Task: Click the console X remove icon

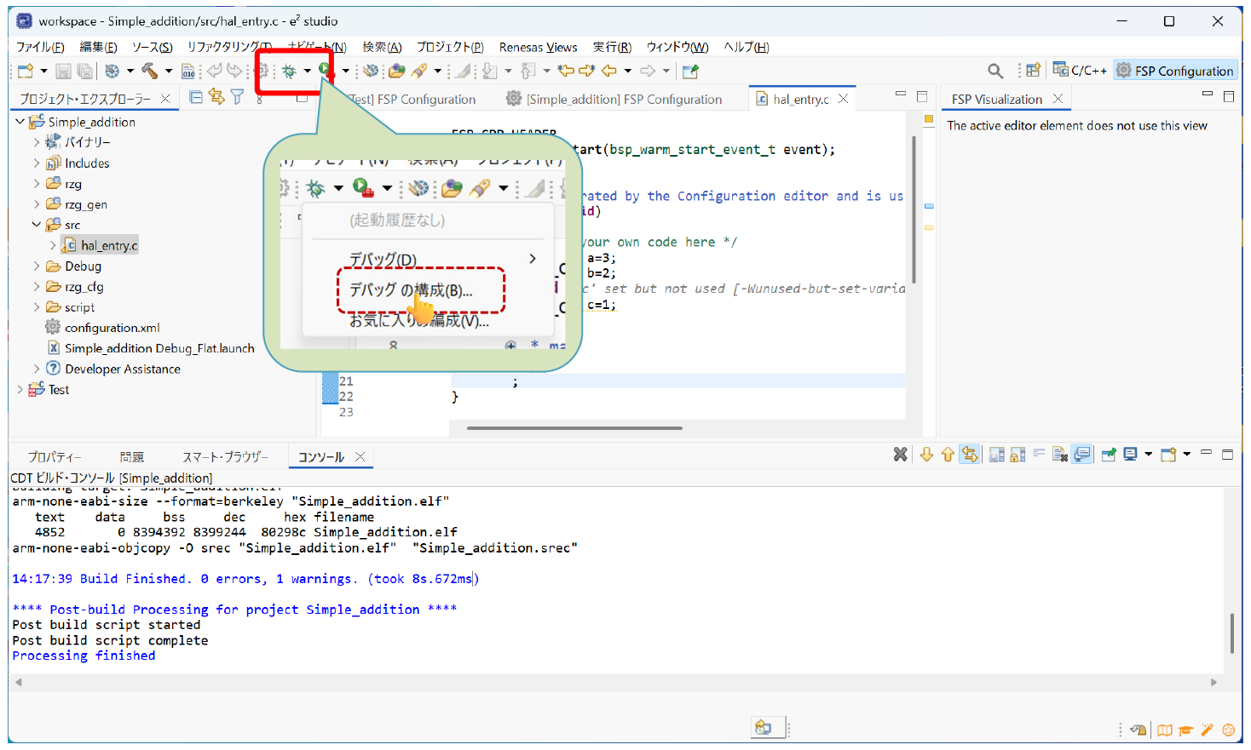Action: (900, 455)
